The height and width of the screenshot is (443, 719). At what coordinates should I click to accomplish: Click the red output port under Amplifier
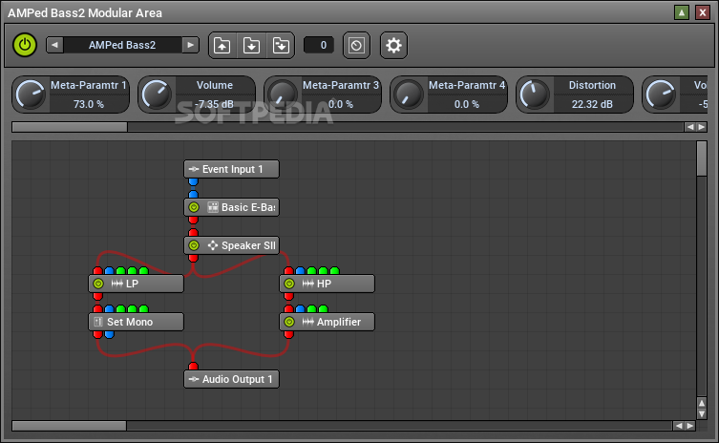click(289, 335)
